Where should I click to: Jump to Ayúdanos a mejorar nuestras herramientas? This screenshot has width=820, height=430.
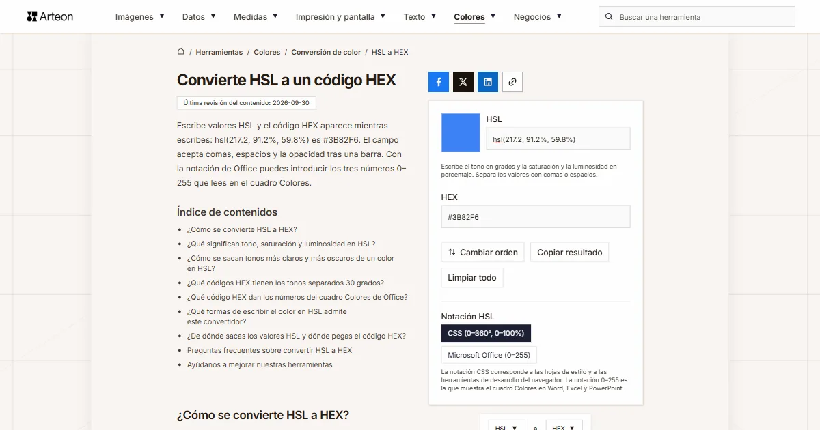point(260,364)
